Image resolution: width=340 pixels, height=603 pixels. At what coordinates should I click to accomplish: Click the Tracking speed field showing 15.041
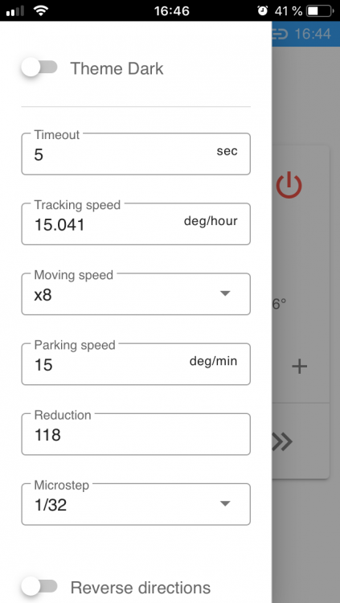(136, 224)
